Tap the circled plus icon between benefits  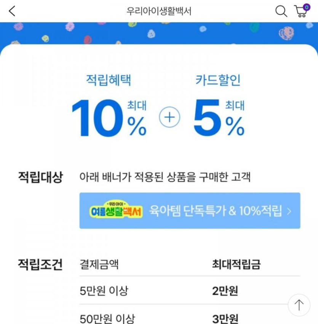click(169, 118)
